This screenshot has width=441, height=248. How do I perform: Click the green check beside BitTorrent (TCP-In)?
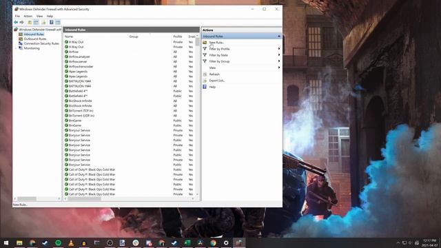(x=66, y=110)
